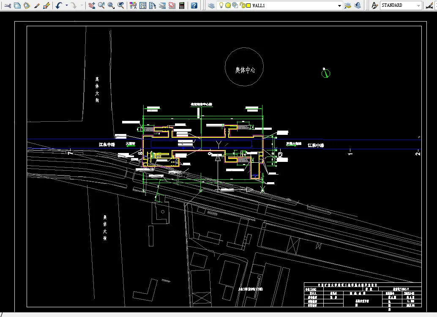The width and height of the screenshot is (437, 317).
Task: Click the 江东中路 label right of station
Action: coord(316,145)
